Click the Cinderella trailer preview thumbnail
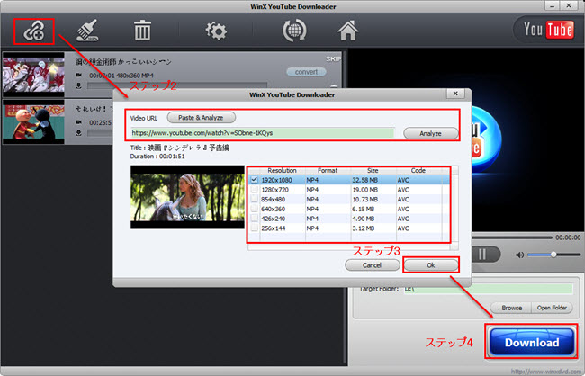This screenshot has height=376, width=585. click(x=187, y=197)
